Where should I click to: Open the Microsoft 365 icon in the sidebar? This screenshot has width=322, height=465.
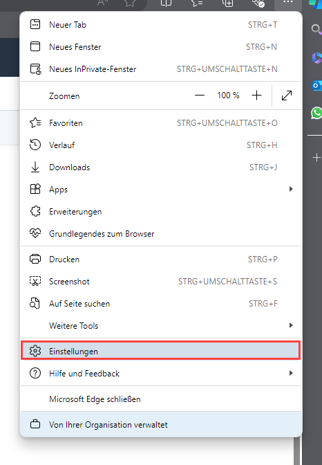(x=316, y=57)
